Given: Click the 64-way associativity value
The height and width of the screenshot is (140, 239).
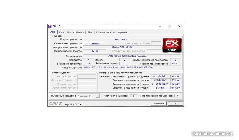Looking at the screenshot, I should 176,88.
